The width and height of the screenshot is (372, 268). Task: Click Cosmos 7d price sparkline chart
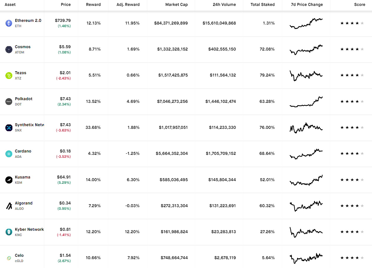click(306, 49)
